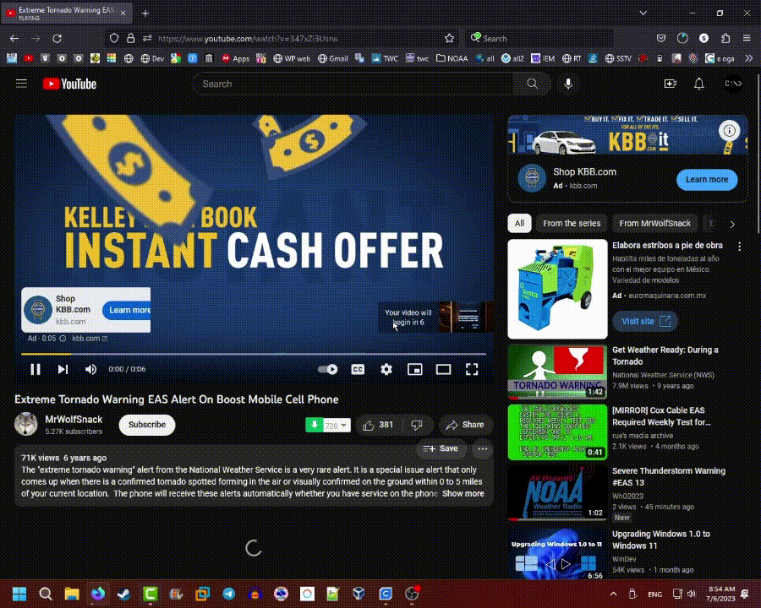Open the Get Weather Ready tornado video thumbnail

557,372
